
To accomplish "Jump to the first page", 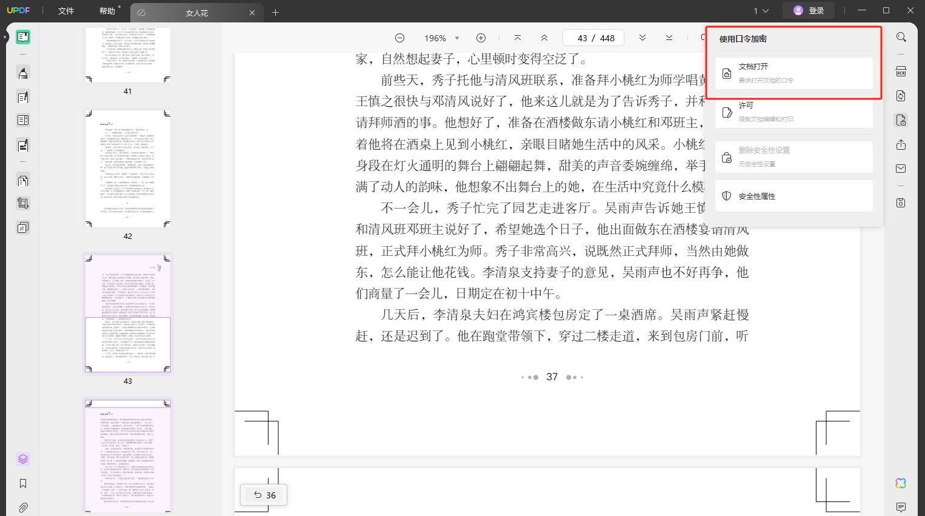I will [x=517, y=38].
